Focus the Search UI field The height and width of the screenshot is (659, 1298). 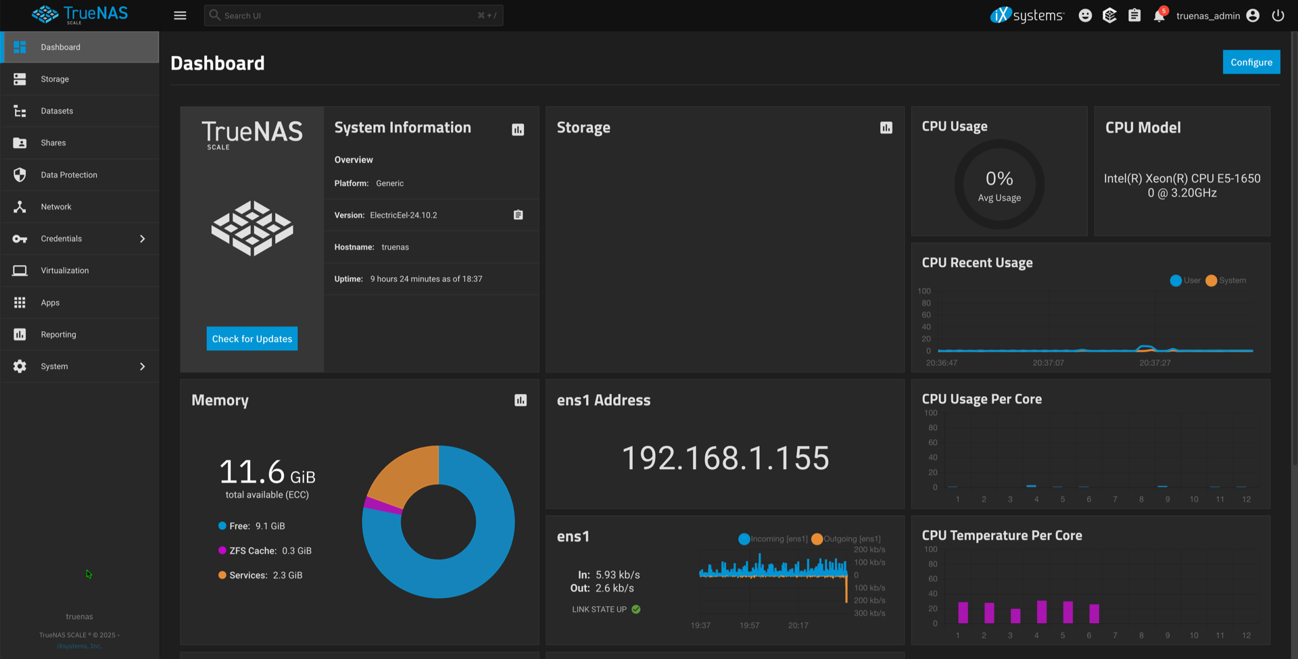click(354, 16)
